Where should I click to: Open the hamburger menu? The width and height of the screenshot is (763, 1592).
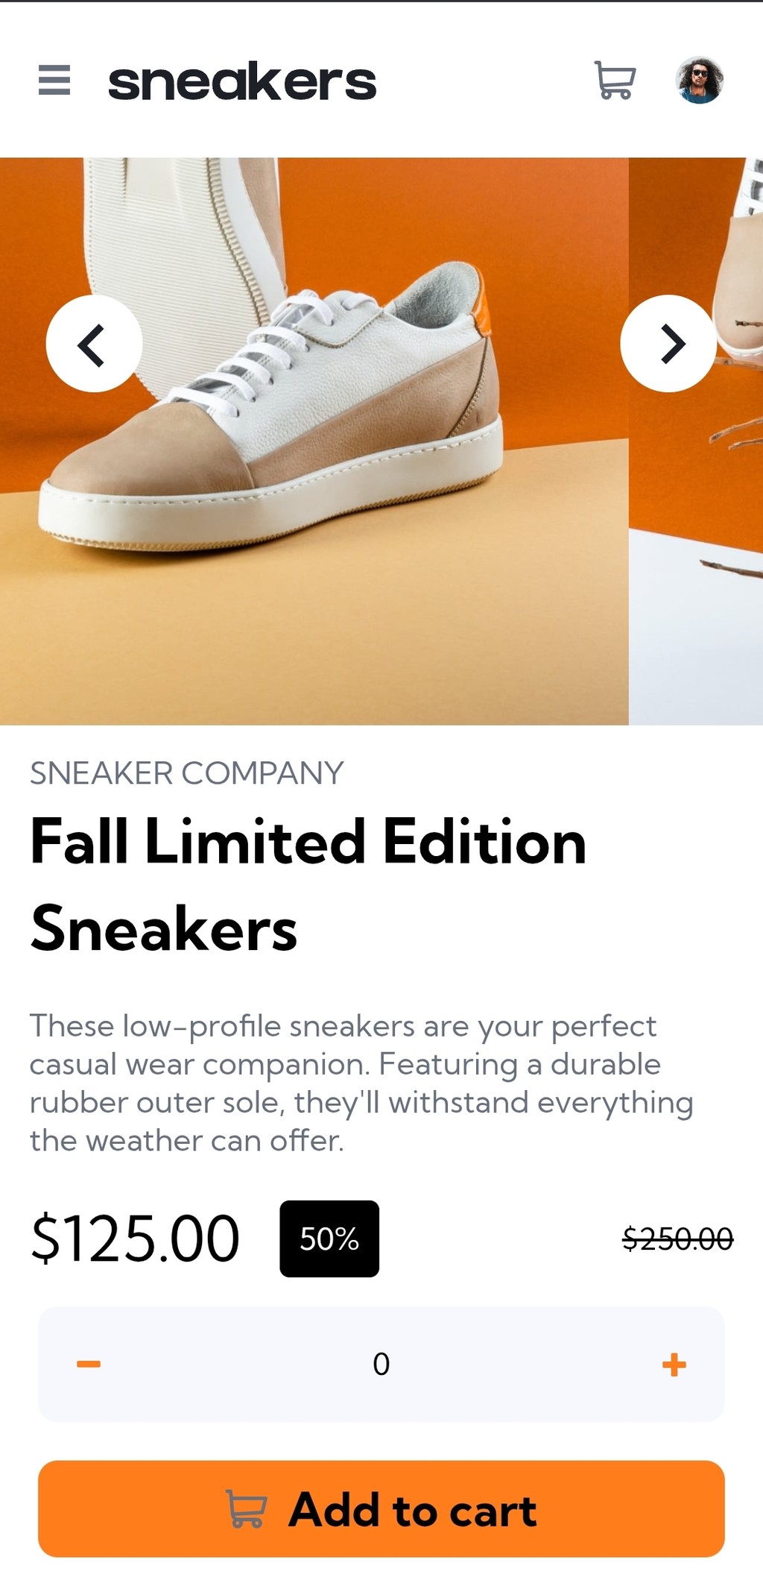(x=54, y=80)
